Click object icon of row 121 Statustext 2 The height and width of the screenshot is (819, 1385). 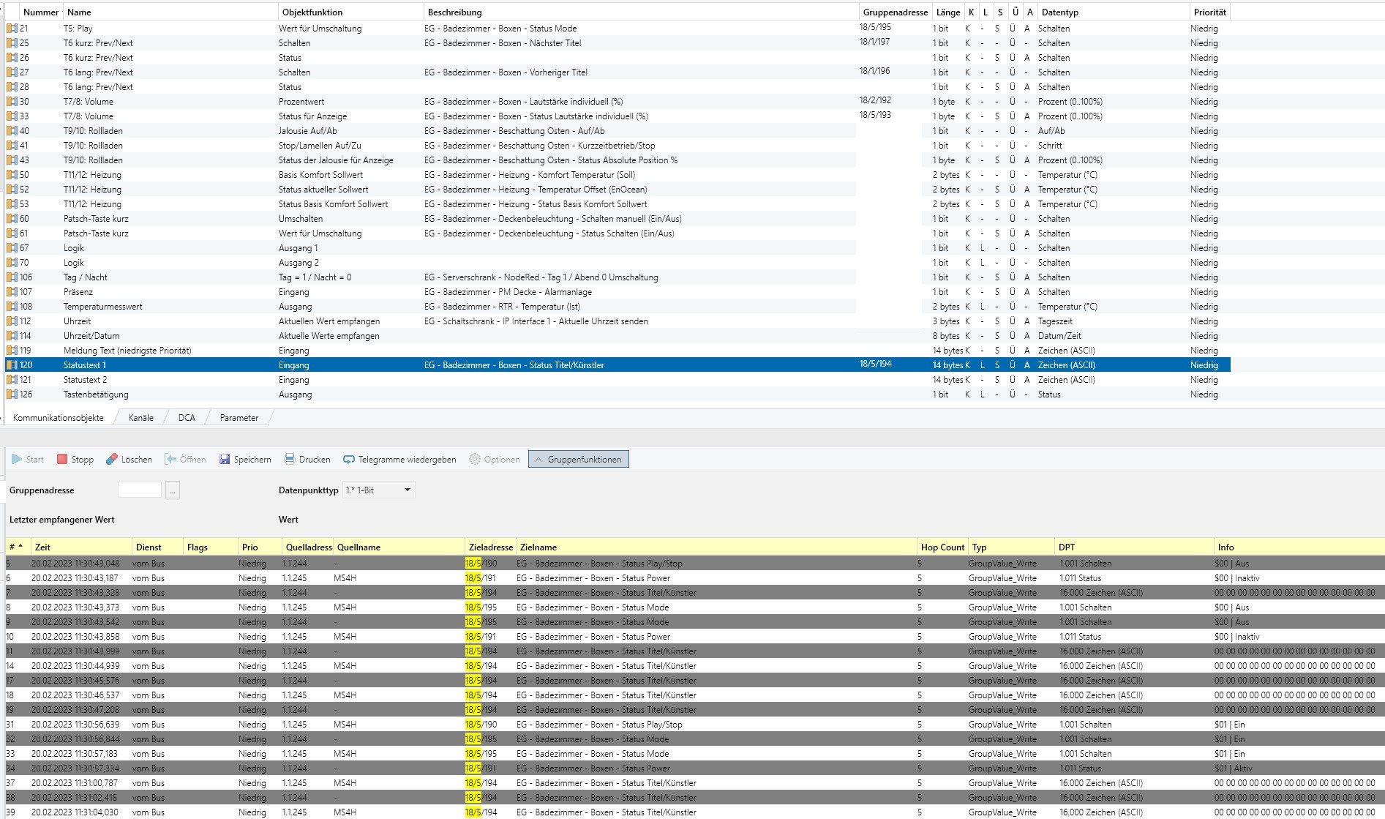tap(12, 380)
